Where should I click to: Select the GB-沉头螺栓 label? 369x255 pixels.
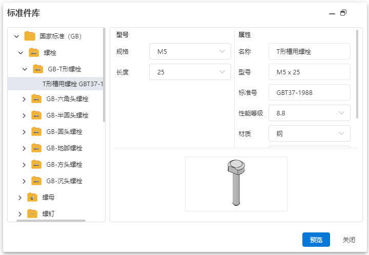[64, 181]
